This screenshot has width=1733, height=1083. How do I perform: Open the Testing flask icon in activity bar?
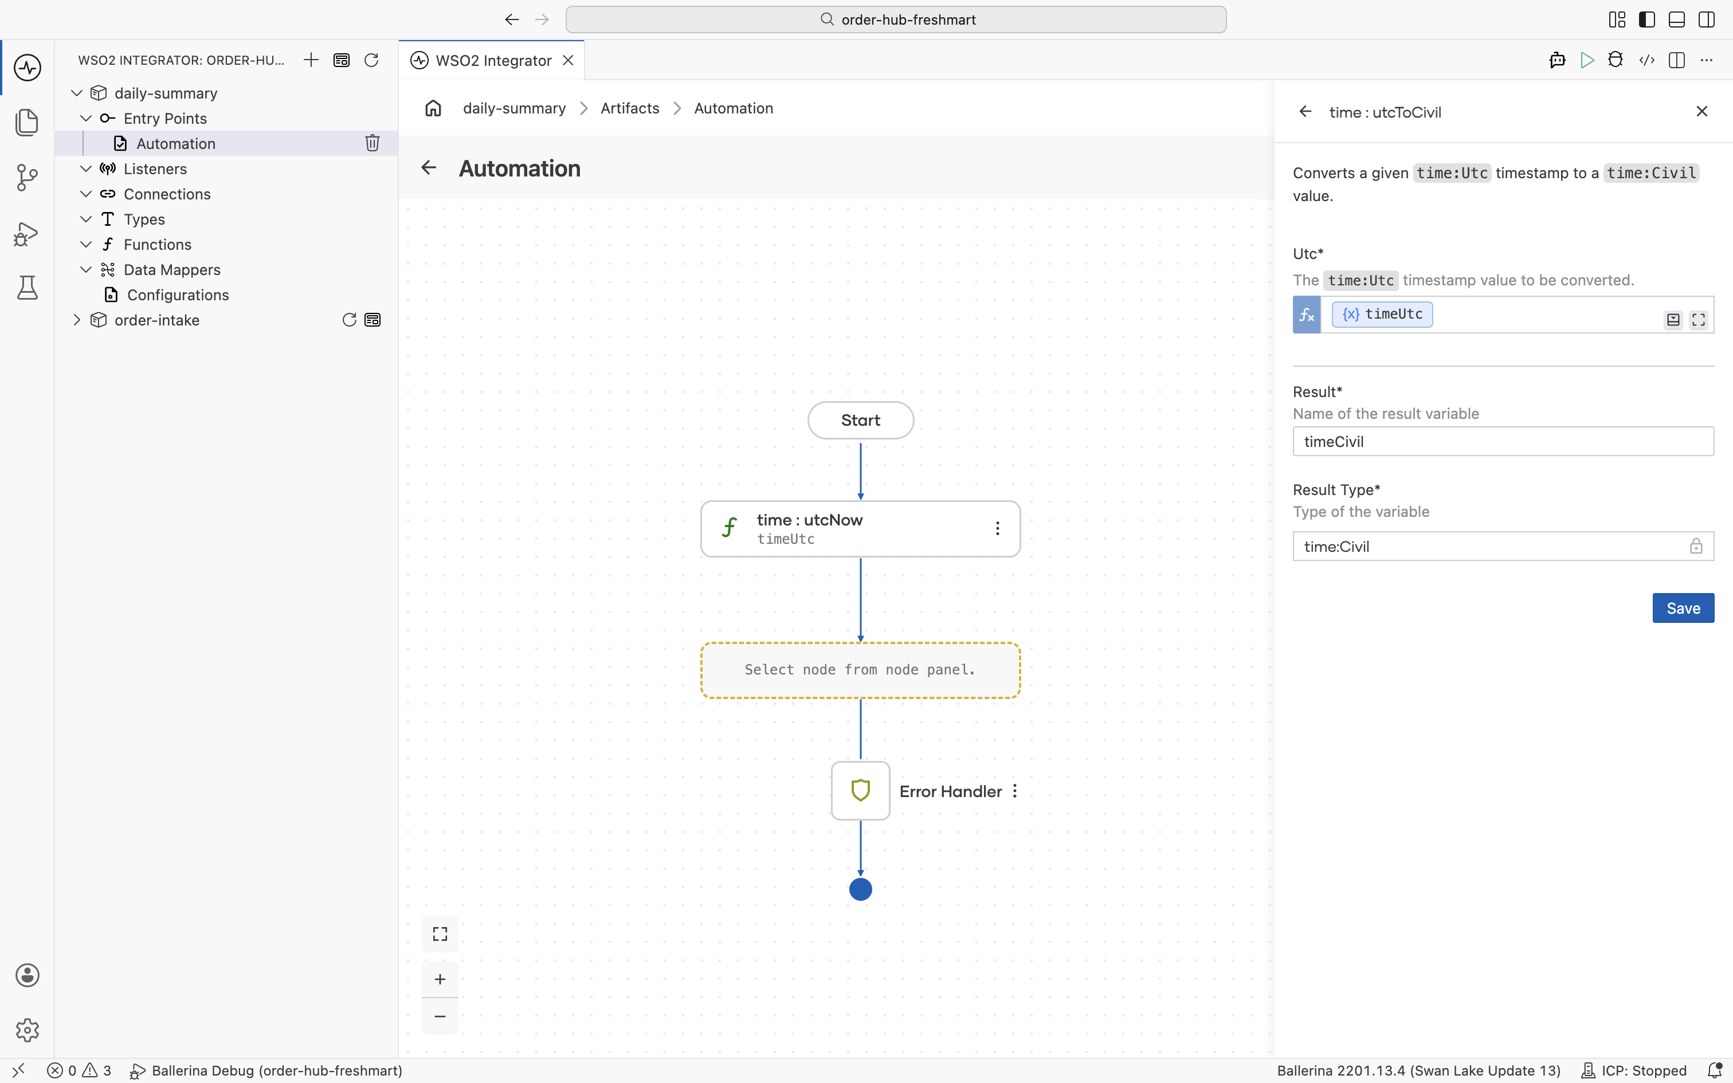click(x=27, y=288)
